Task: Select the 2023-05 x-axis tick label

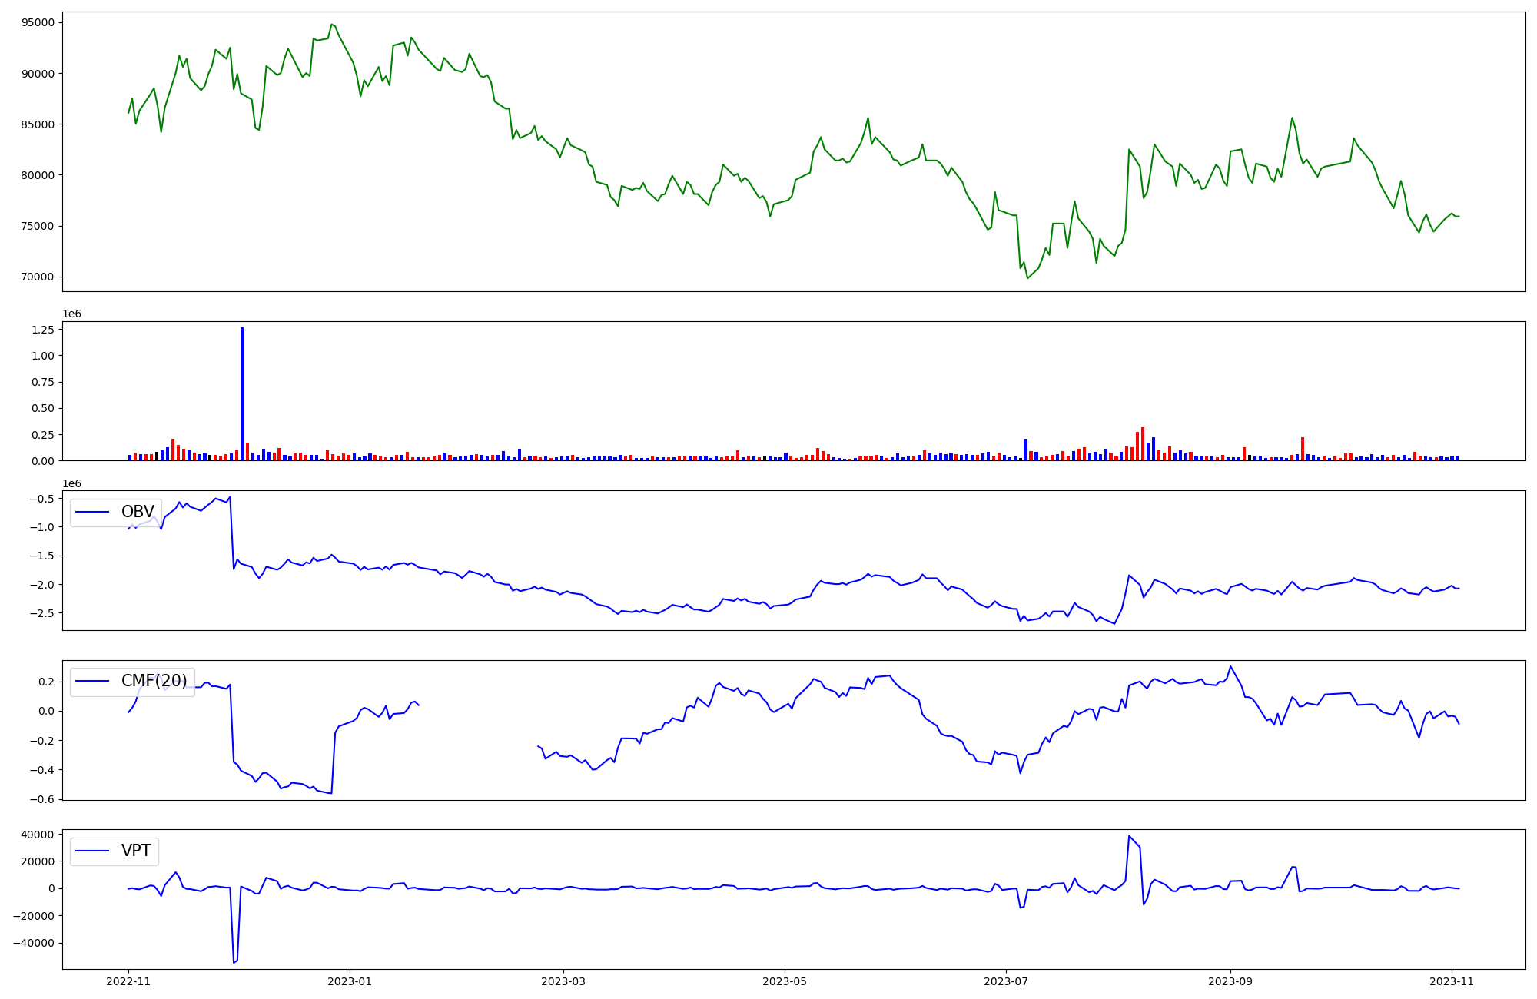Action: tap(785, 981)
